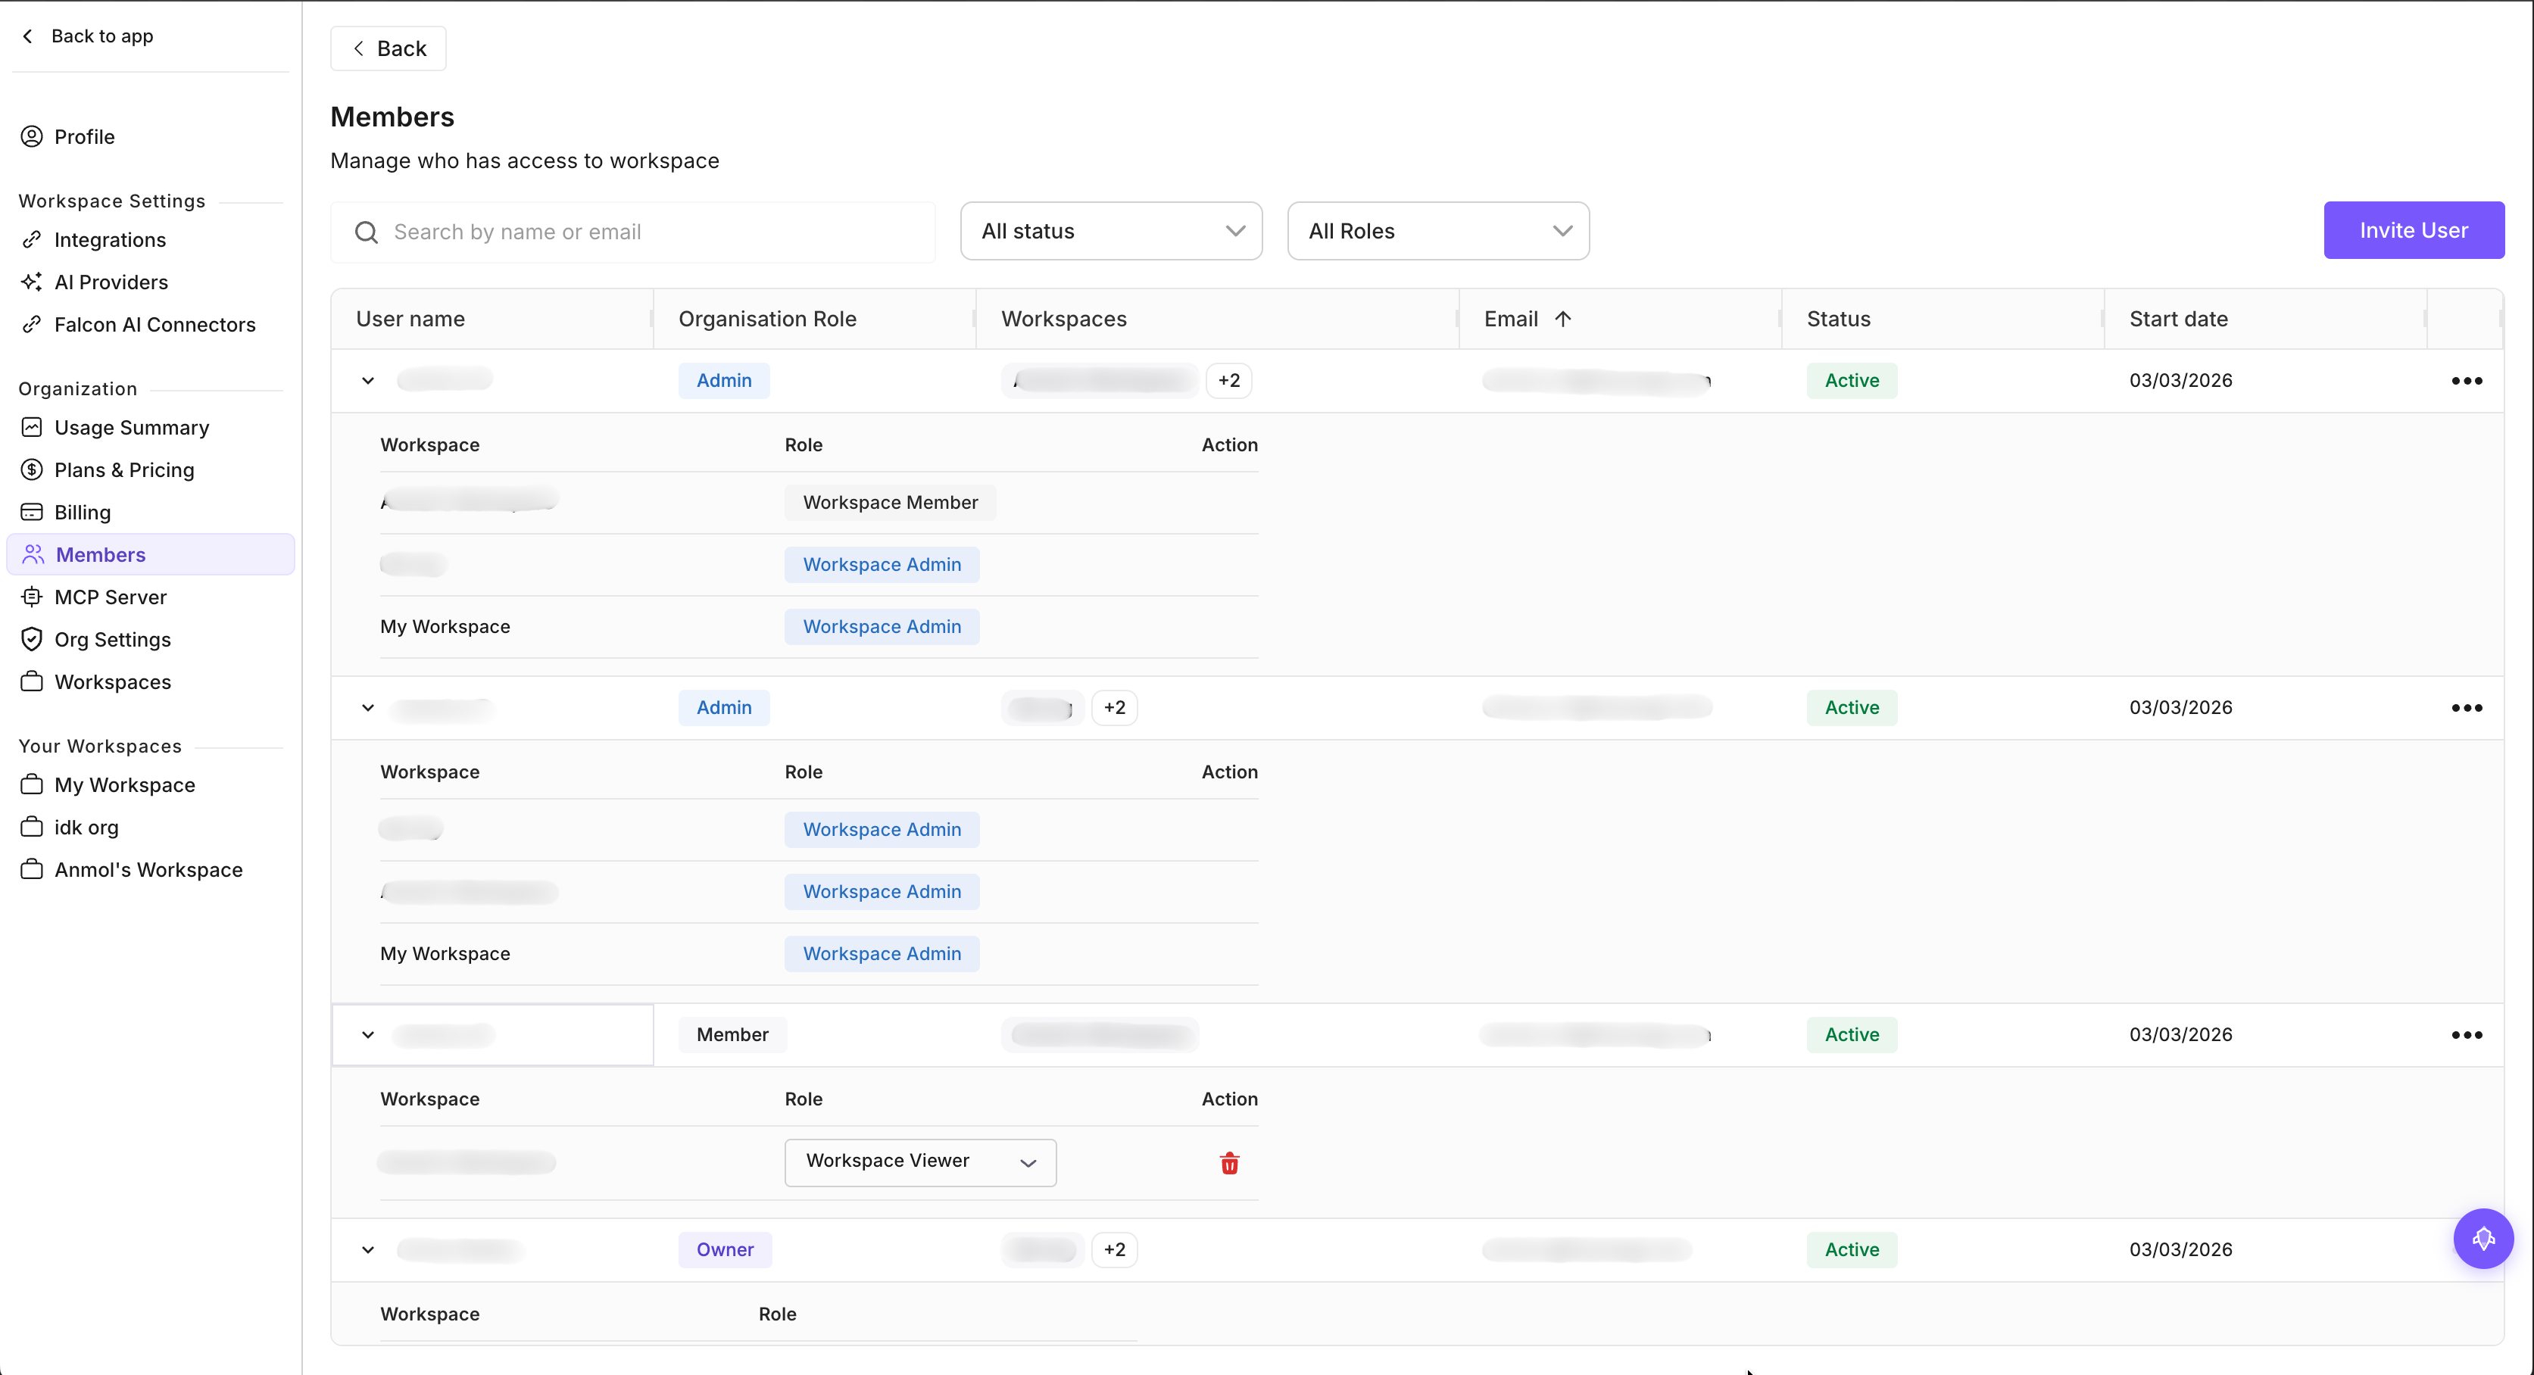Open Falcon AI Connectors

pos(154,325)
